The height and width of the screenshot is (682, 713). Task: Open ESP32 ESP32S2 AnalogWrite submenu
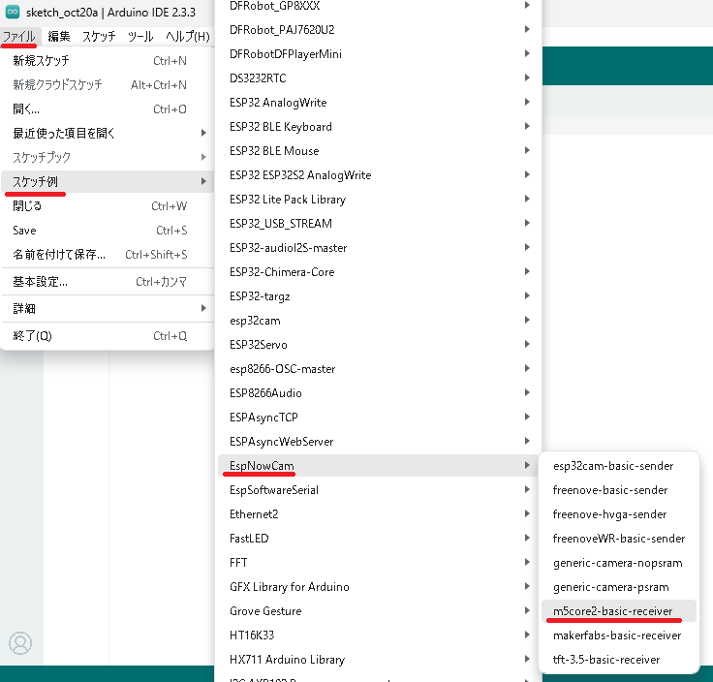coord(379,175)
